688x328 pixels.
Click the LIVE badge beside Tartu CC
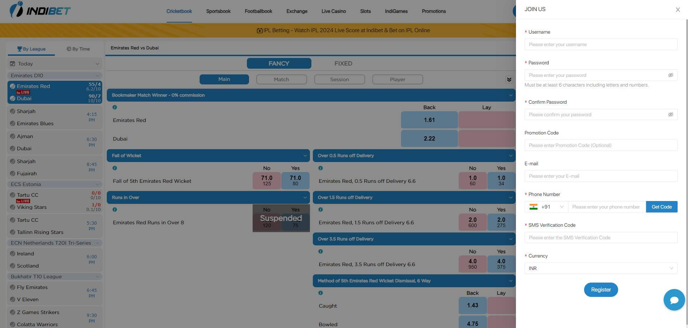[23, 201]
